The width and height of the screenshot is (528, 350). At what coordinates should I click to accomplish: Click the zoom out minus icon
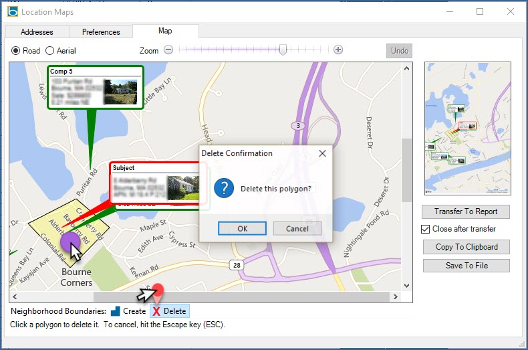pyautogui.click(x=168, y=50)
